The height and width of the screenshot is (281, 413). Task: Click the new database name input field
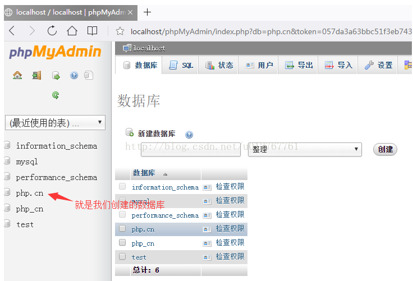tap(191, 149)
